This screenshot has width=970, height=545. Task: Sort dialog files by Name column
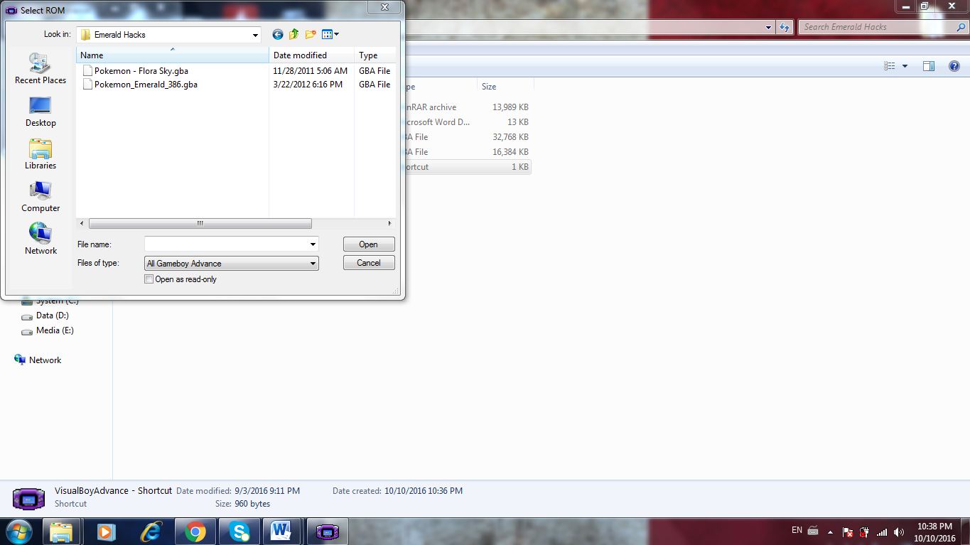coord(172,55)
